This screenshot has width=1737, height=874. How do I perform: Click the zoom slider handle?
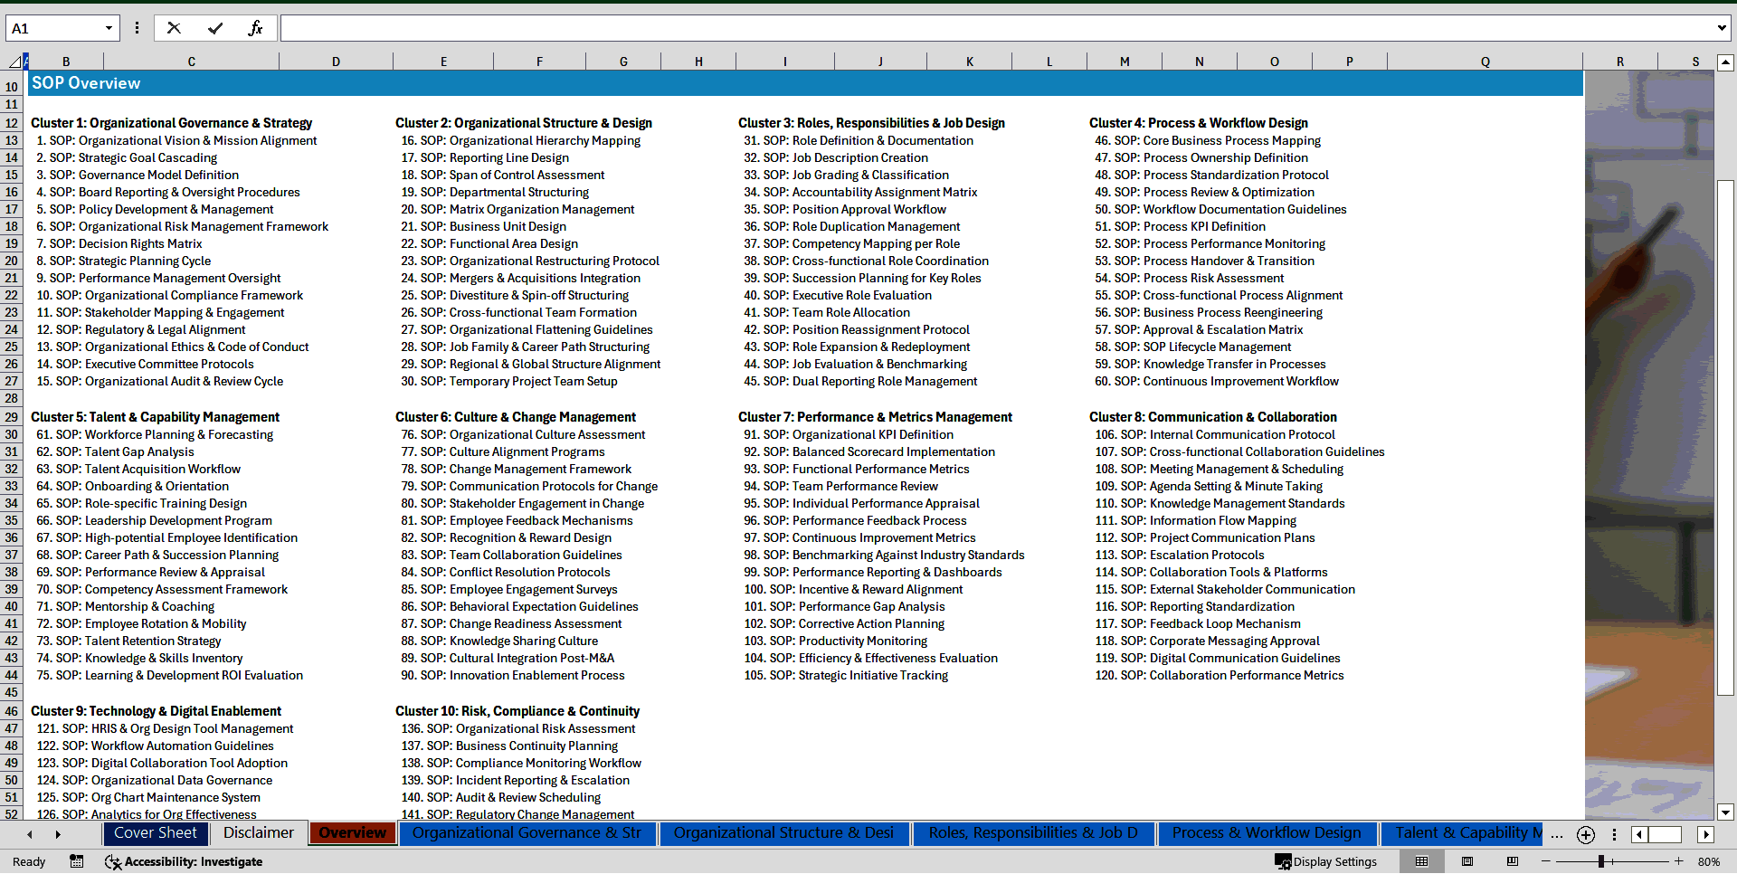coord(1601,861)
